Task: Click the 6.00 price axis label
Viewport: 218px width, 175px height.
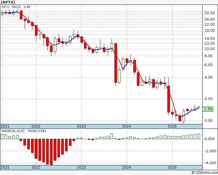Action: pyautogui.click(x=209, y=65)
